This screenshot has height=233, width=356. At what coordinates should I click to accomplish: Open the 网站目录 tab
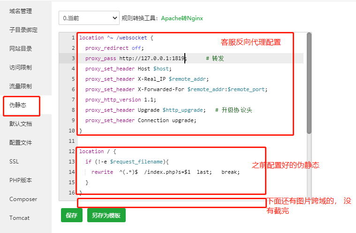[21, 49]
